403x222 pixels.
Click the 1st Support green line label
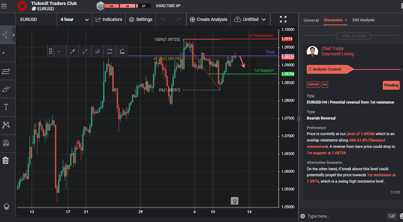click(x=264, y=70)
